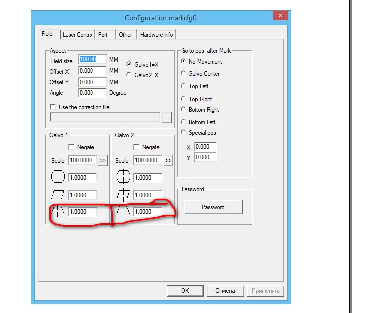The height and width of the screenshot is (313, 365).
Task: Click the Galvo 2 parallelogram distortion icon
Action: 123,195
